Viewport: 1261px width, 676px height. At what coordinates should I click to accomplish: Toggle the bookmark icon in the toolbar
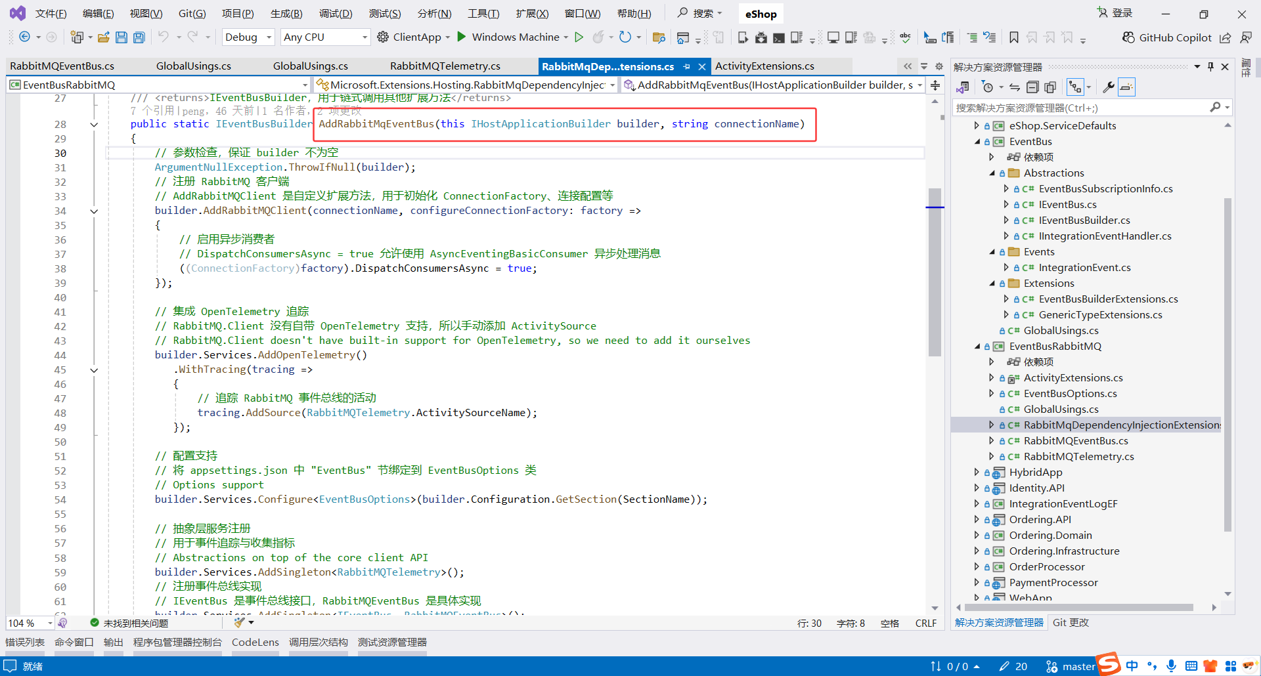point(1014,37)
